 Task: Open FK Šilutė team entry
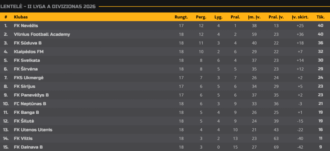(24, 121)
